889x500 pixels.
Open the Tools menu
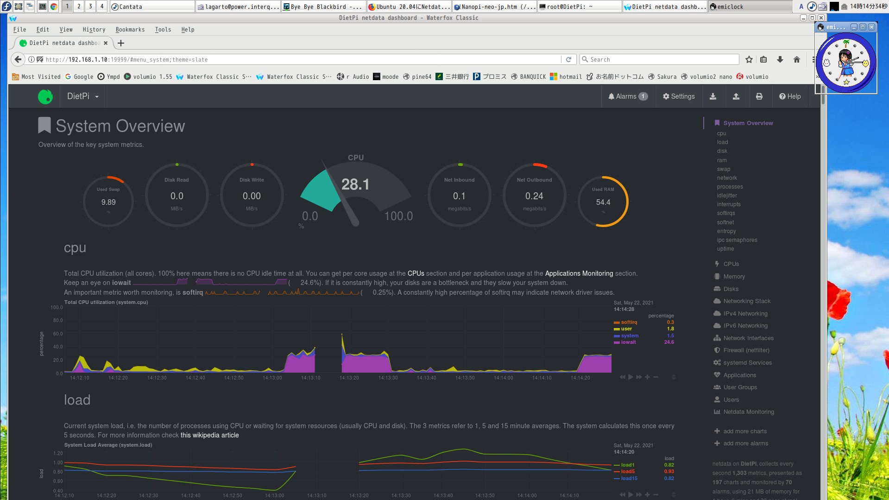(163, 29)
